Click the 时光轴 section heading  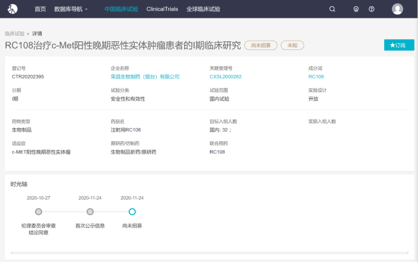tap(19, 184)
